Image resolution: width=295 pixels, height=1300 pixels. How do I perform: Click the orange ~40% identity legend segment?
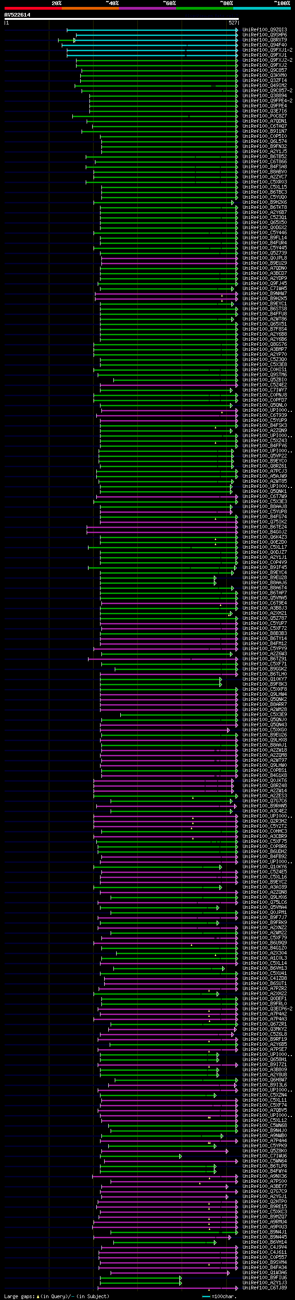tap(90, 8)
